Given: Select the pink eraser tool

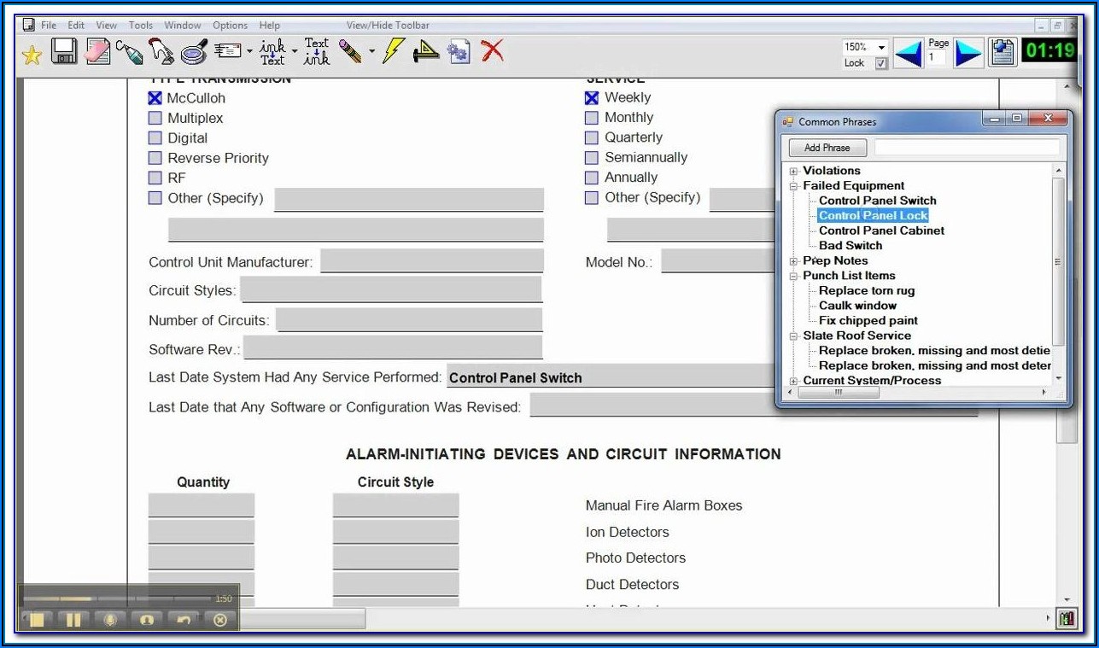Looking at the screenshot, I should click(x=97, y=53).
